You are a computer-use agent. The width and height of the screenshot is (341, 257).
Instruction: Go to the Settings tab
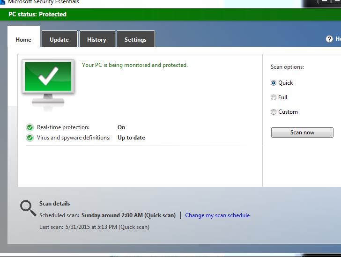tap(136, 39)
